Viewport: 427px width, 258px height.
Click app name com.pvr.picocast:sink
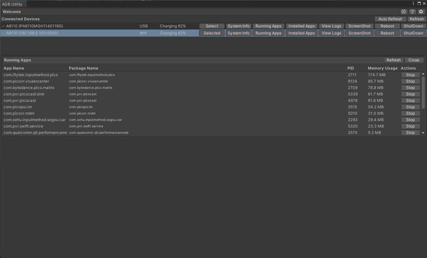[24, 94]
